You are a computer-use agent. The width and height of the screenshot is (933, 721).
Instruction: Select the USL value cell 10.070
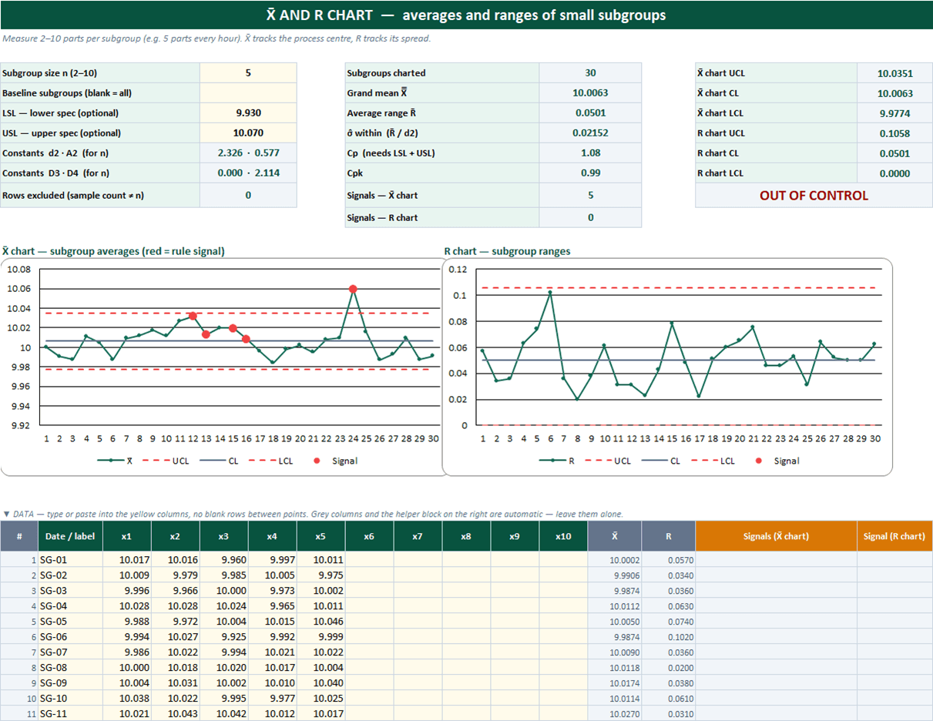pyautogui.click(x=248, y=133)
